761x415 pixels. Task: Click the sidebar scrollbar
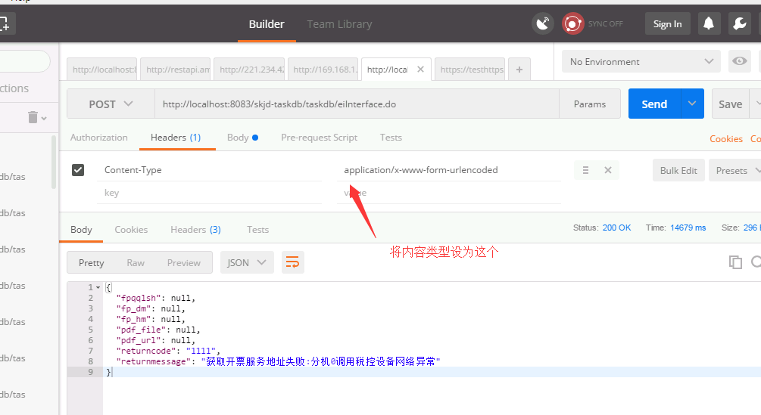54,163
